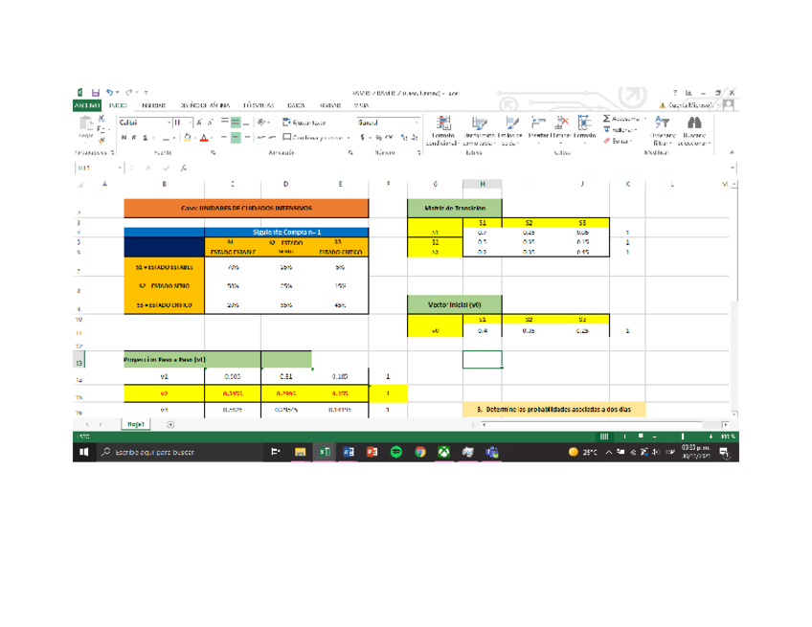Save the workbook with the floppy disk icon

(x=96, y=93)
